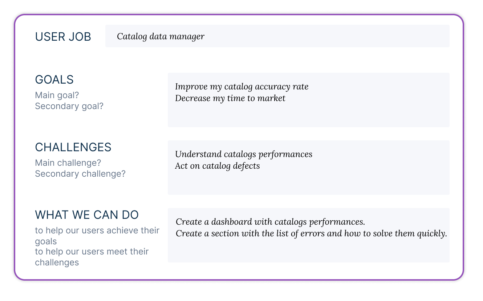Click the 'Secondary goal?' prompt text
Screen dimensions: 483x301
69,106
